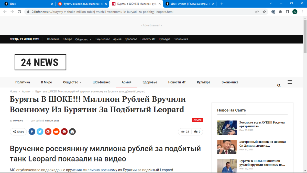Click Армия in top black bar

pos(117,39)
